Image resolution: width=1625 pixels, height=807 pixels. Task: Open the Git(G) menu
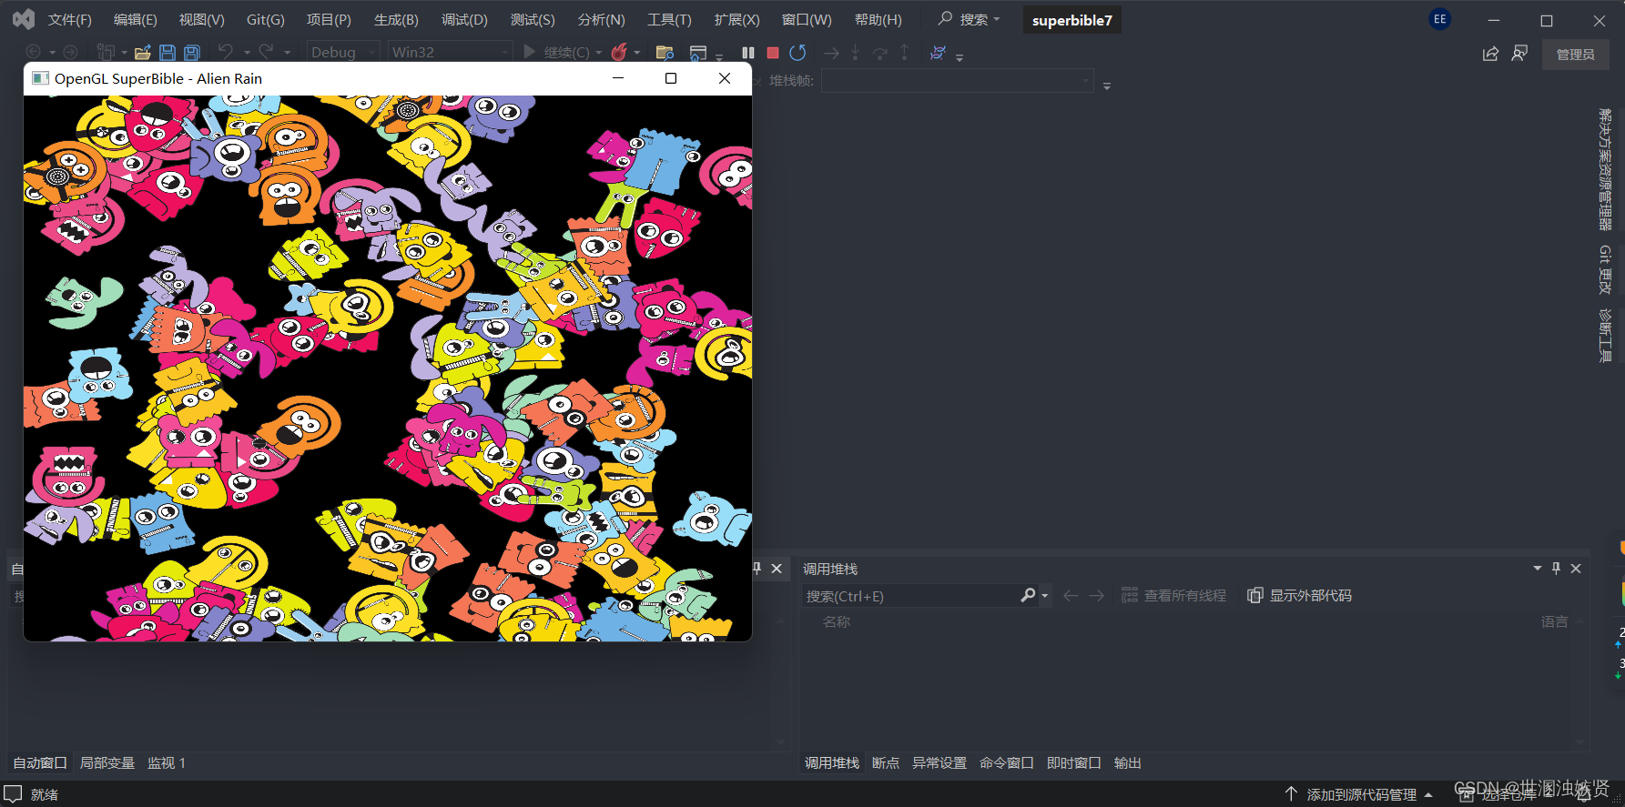coord(266,19)
